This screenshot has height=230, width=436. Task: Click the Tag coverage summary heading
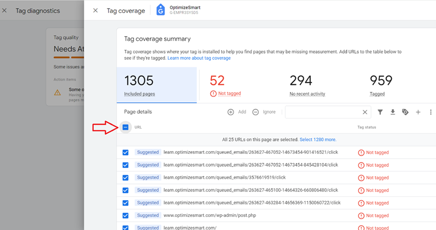click(x=157, y=39)
